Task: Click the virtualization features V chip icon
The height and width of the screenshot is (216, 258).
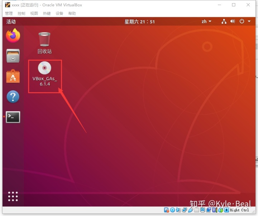Action: (215, 210)
